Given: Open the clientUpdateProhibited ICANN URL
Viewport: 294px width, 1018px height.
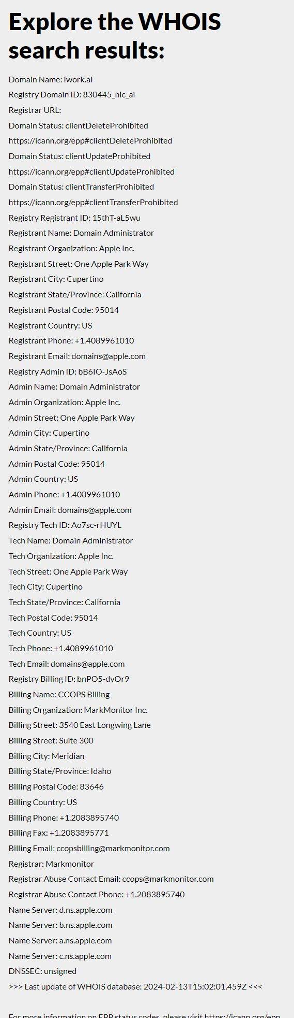Looking at the screenshot, I should click(x=91, y=171).
